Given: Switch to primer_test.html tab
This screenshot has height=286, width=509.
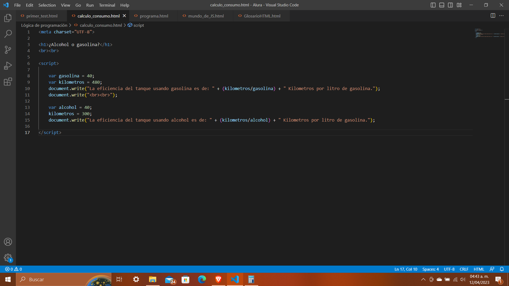Looking at the screenshot, I should pos(42,16).
